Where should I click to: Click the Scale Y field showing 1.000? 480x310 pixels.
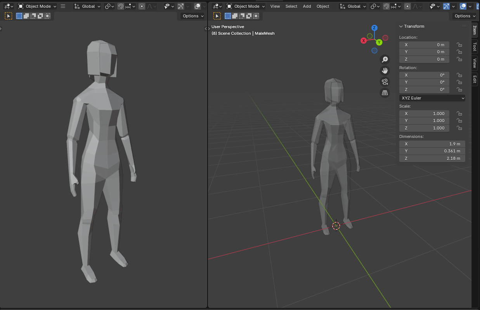(424, 121)
